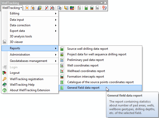
Task: Click the 3D viewer icon in the menu
Action: click(x=4, y=42)
